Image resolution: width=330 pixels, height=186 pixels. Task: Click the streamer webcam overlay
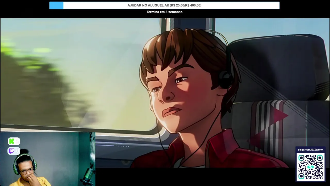[x=48, y=159]
